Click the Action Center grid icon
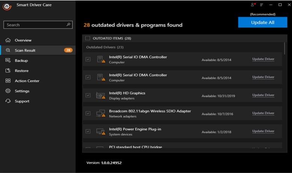Image resolution: width=292 pixels, height=173 pixels. click(x=8, y=81)
